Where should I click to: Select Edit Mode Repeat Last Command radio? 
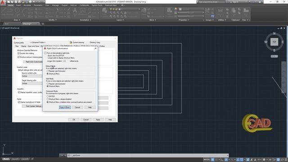[x=48, y=84]
